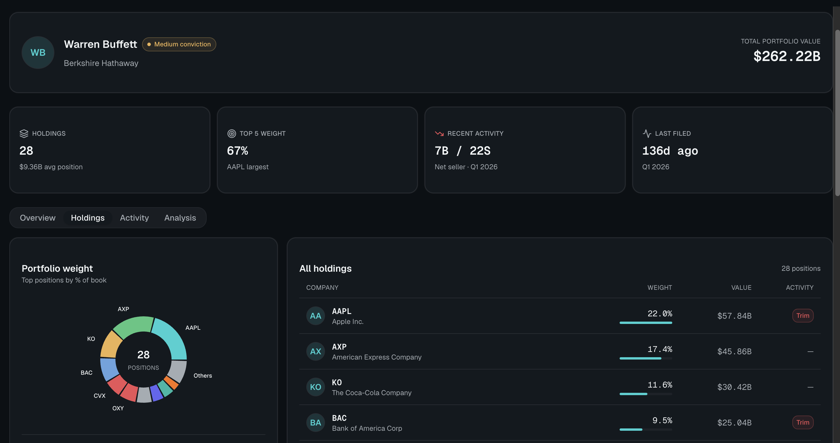Click the $30.42B value for KO
Image resolution: width=840 pixels, height=443 pixels.
pos(734,387)
